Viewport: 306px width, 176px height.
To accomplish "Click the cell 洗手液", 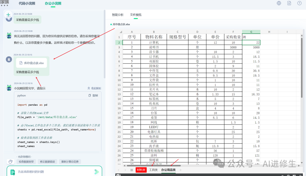I will 154,146.
